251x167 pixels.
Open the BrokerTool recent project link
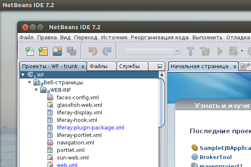[215, 157]
